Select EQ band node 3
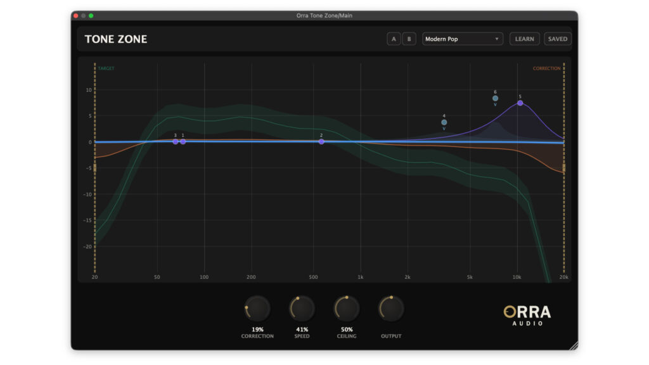Image resolution: width=649 pixels, height=365 pixels. (176, 141)
